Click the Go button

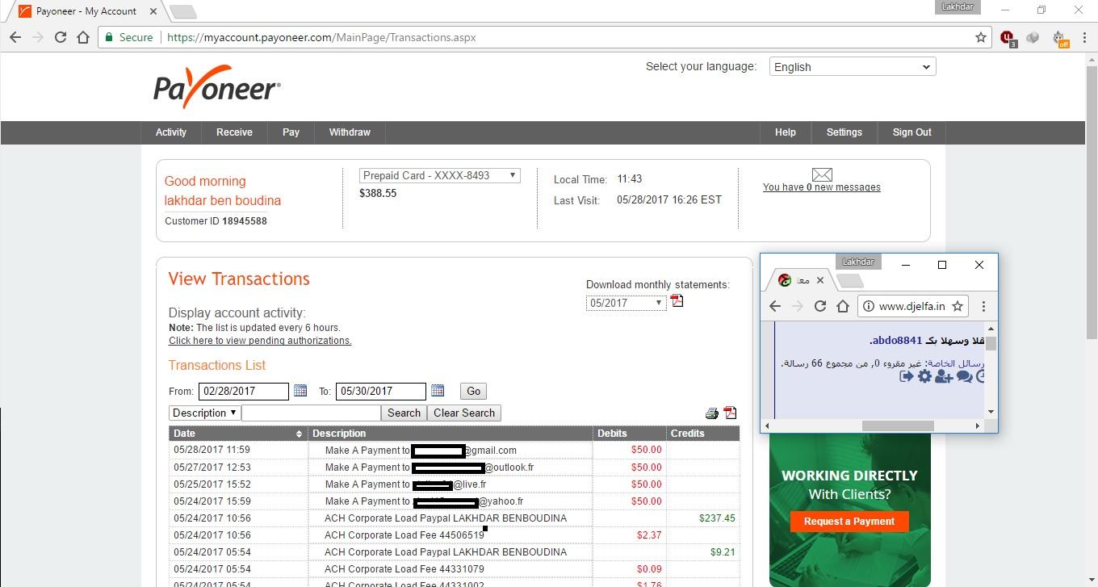pos(474,391)
